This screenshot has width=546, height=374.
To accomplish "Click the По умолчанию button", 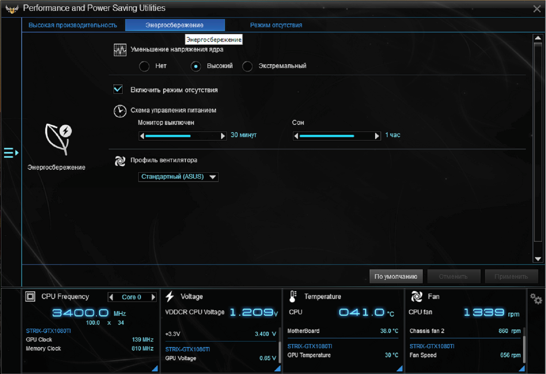I will coord(396,277).
